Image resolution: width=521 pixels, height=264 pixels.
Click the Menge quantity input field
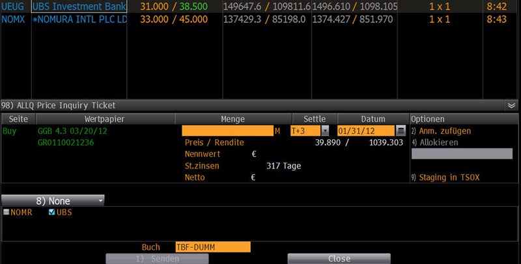(227, 131)
